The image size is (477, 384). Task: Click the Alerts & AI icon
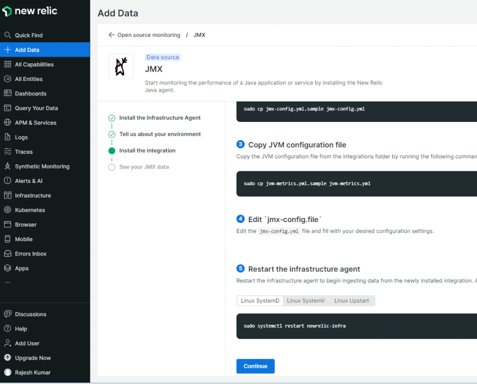[x=7, y=181]
